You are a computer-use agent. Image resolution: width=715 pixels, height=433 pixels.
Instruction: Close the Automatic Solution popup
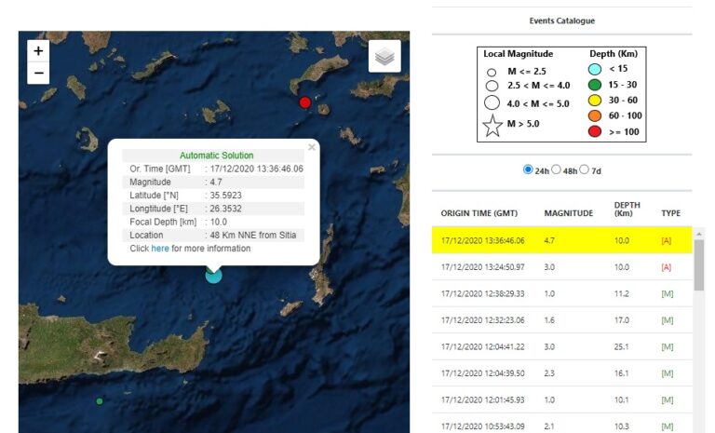[x=312, y=146]
